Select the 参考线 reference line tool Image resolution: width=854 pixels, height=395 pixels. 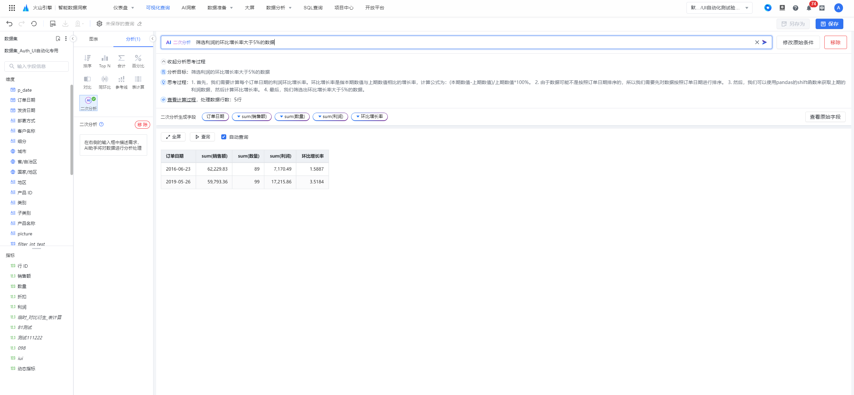[121, 82]
